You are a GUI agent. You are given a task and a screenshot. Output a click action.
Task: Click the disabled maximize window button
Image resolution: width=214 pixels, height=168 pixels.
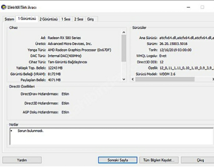click(202, 7)
